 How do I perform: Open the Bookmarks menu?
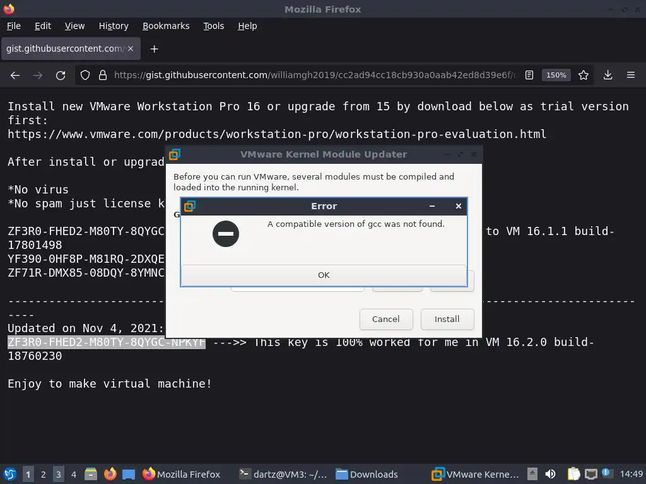pos(166,26)
